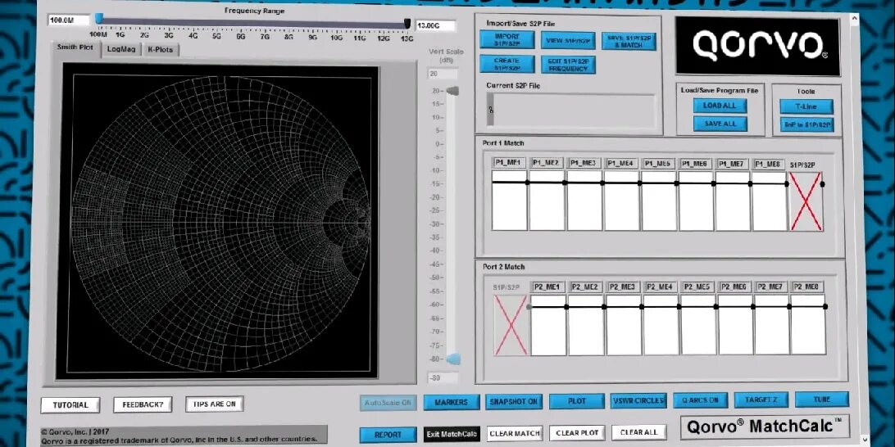Screen dimensions: 895x447
Task: Click the vertical scale maximum value field
Action: pos(443,74)
